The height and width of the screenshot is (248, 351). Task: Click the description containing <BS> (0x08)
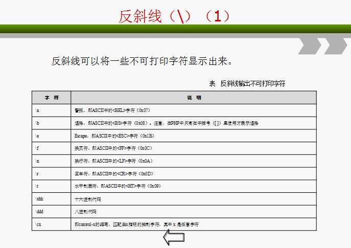pyautogui.click(x=194, y=123)
